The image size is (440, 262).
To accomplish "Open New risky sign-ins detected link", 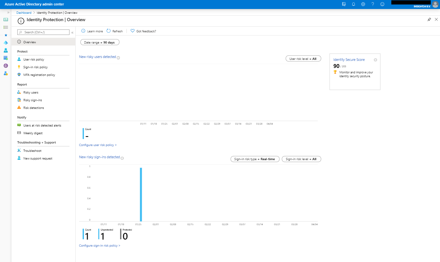I will [99, 157].
